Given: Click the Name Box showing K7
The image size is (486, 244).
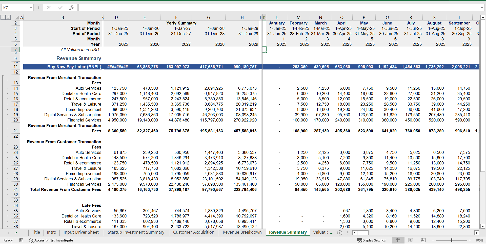Looking at the screenshot, I should pos(15,8).
